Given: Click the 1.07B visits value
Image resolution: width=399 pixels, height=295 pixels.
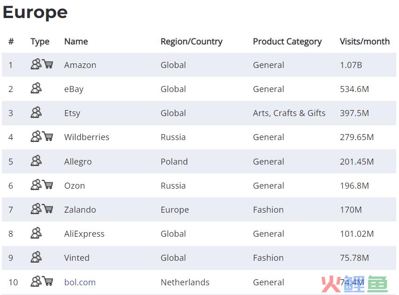Looking at the screenshot, I should (351, 65).
